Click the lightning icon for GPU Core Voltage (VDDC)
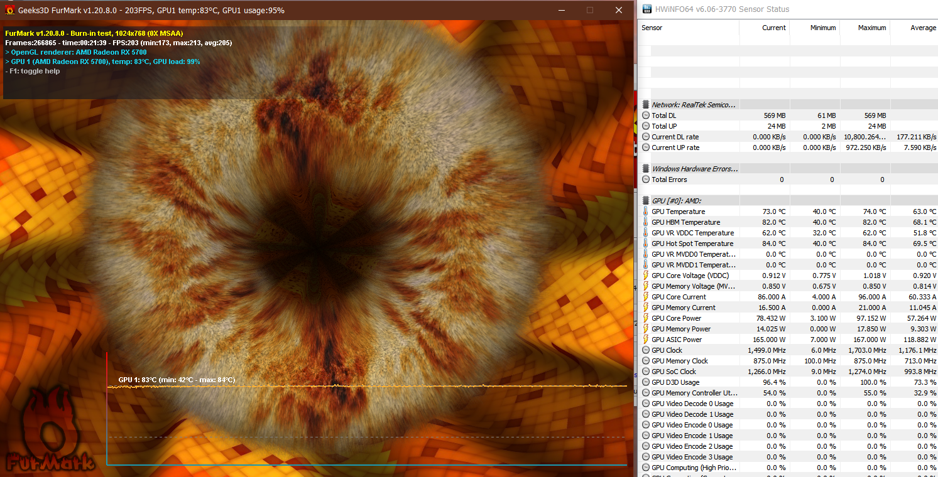 click(646, 276)
